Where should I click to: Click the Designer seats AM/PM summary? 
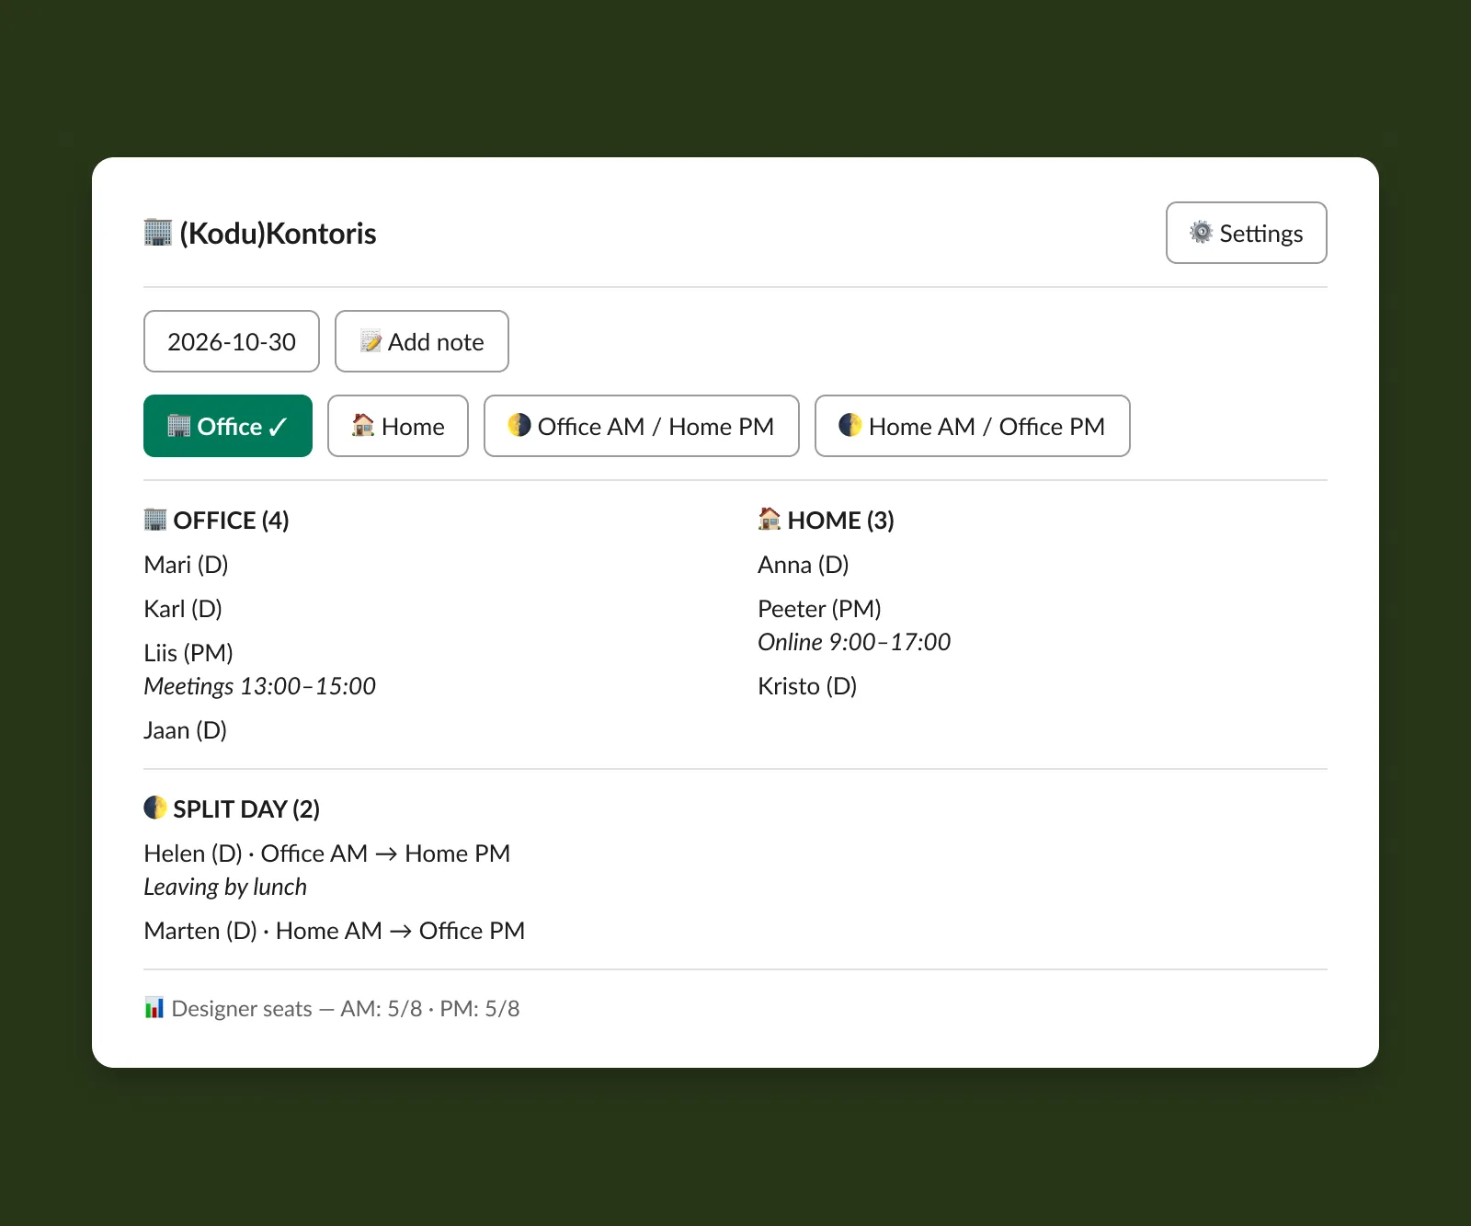(346, 1009)
